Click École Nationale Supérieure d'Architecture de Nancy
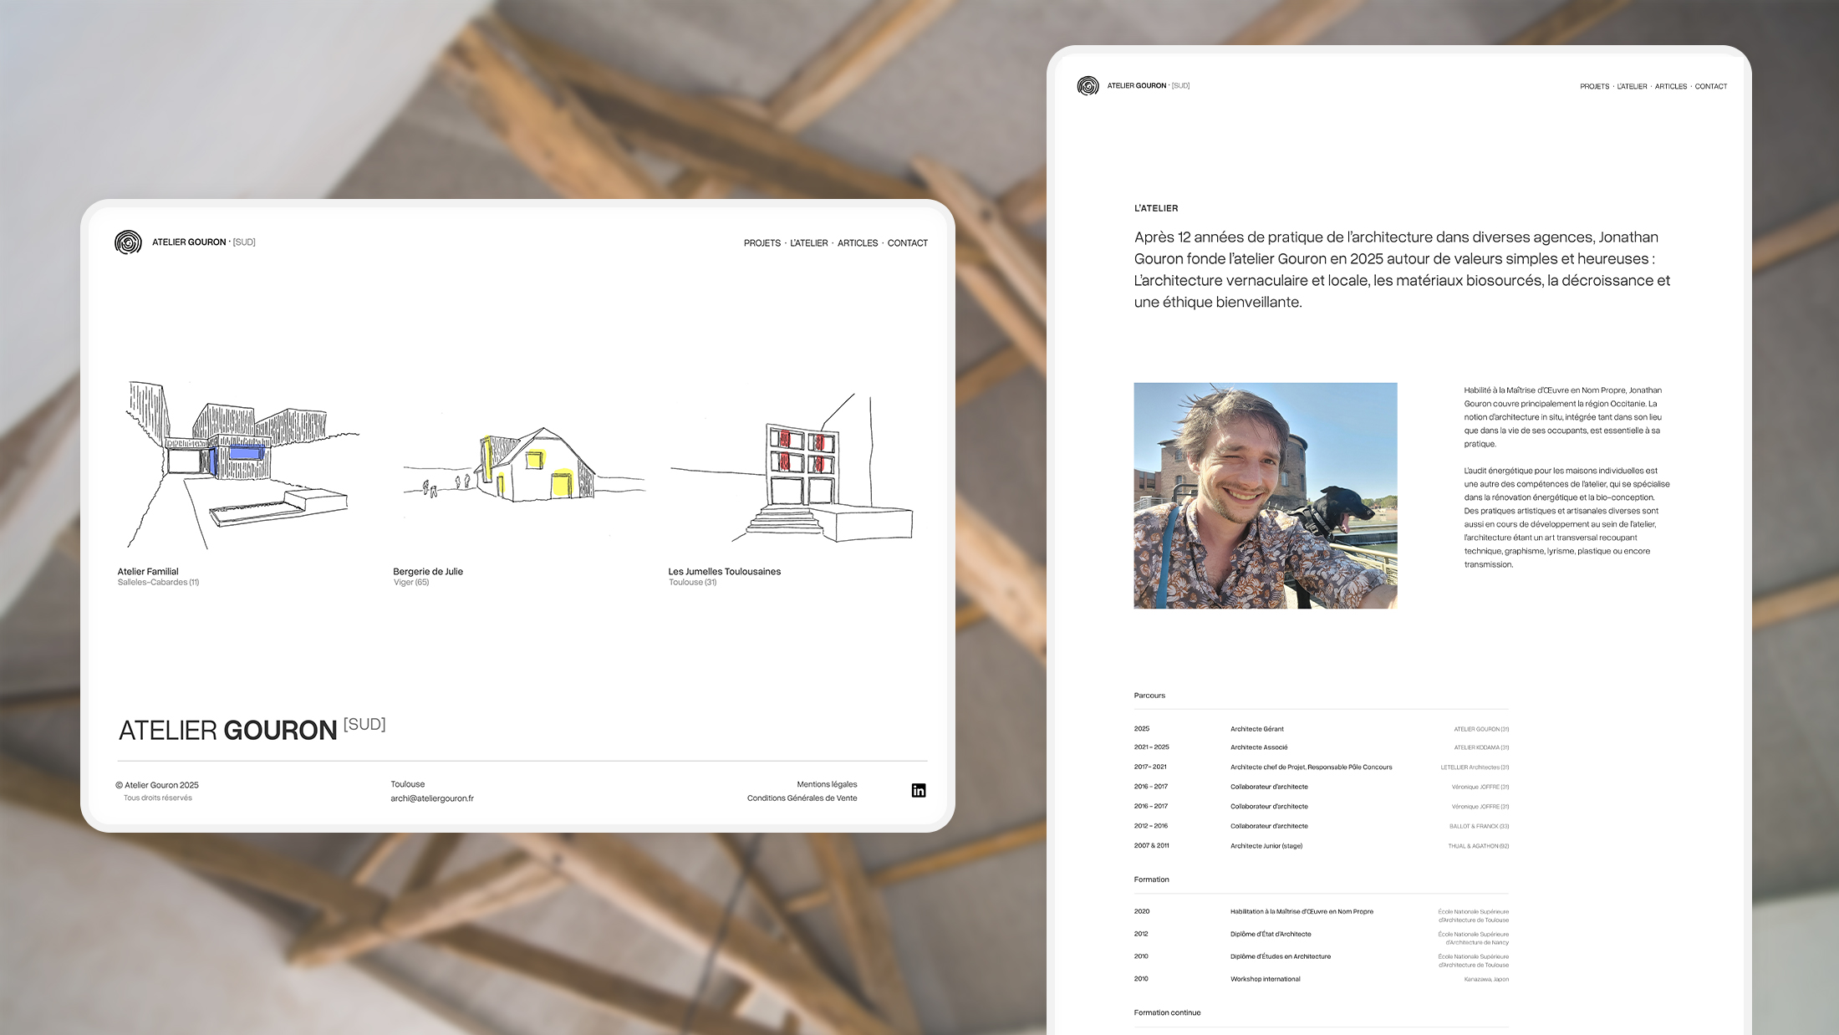Screen dimensions: 1839x1035 [x=1474, y=938]
